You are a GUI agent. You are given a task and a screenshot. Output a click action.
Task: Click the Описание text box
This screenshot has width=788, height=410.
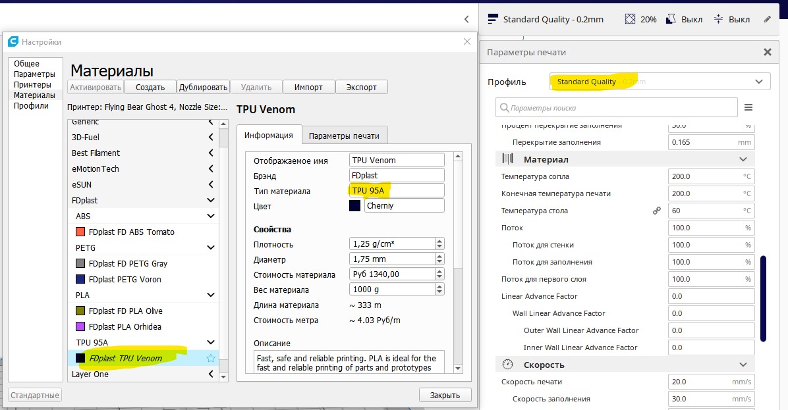pos(349,362)
